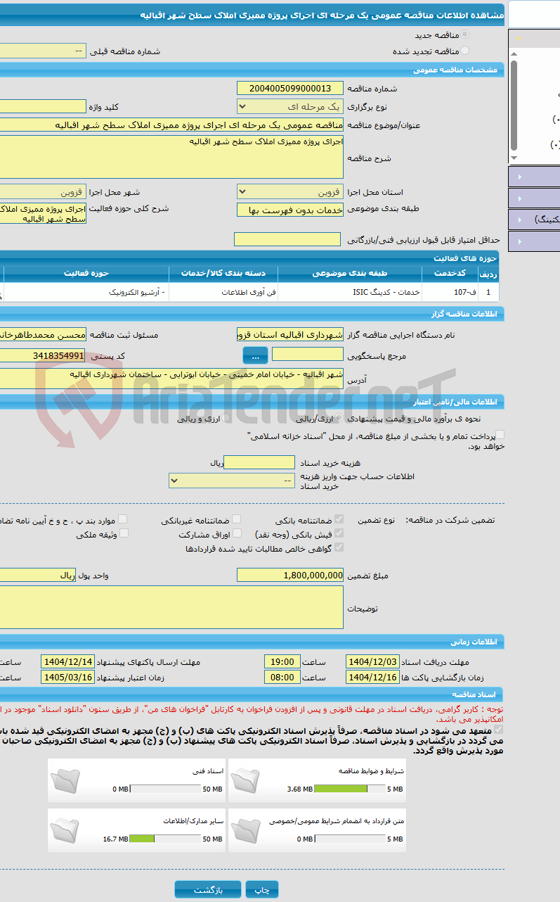560x902 pixels.
Task: Click the 19:00 time field
Action: [x=282, y=661]
